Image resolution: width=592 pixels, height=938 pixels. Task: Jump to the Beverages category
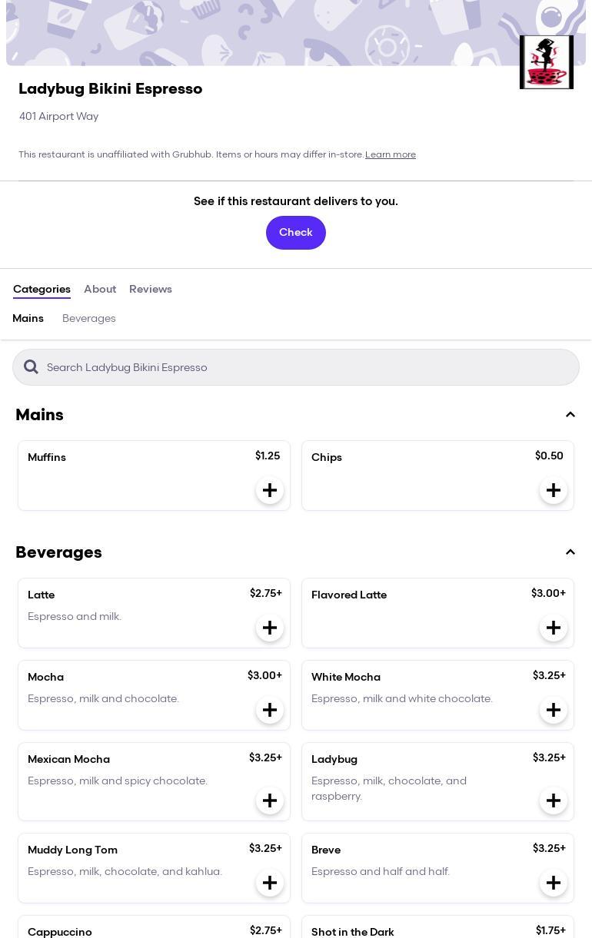coord(89,318)
